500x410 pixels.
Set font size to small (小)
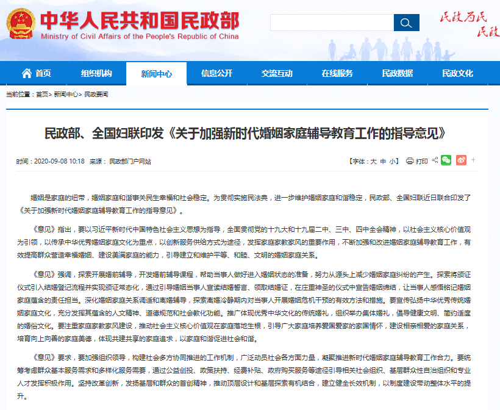coord(392,162)
